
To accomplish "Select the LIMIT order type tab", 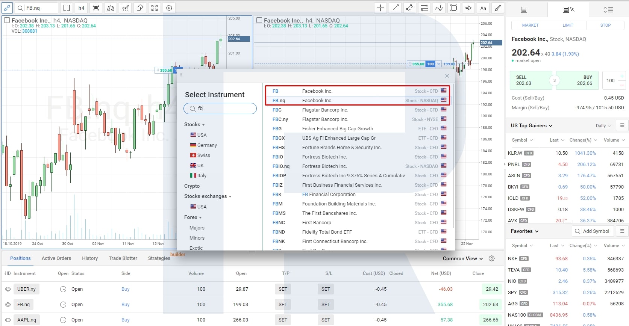I will click(568, 25).
